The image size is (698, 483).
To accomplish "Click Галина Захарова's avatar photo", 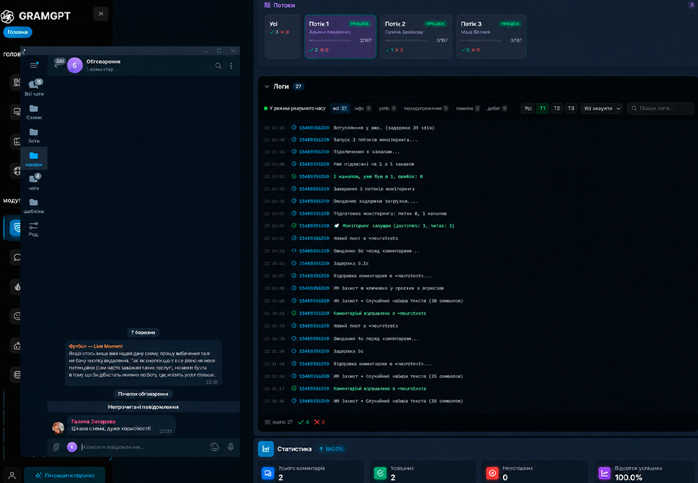I will (58, 428).
